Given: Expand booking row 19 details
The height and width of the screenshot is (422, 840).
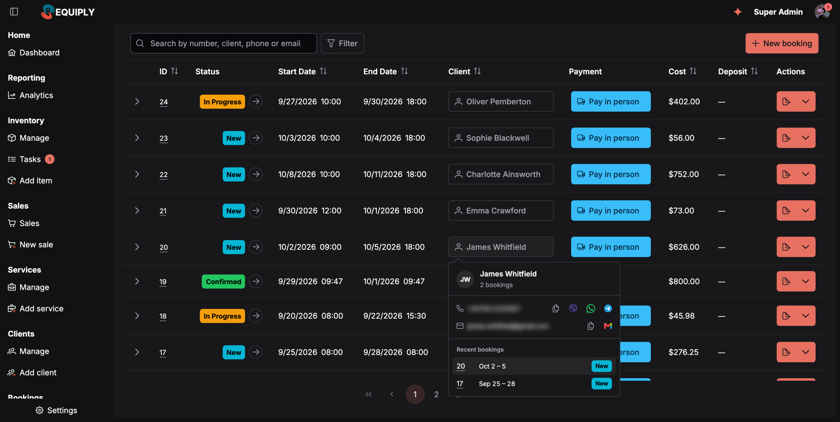Looking at the screenshot, I should (137, 281).
